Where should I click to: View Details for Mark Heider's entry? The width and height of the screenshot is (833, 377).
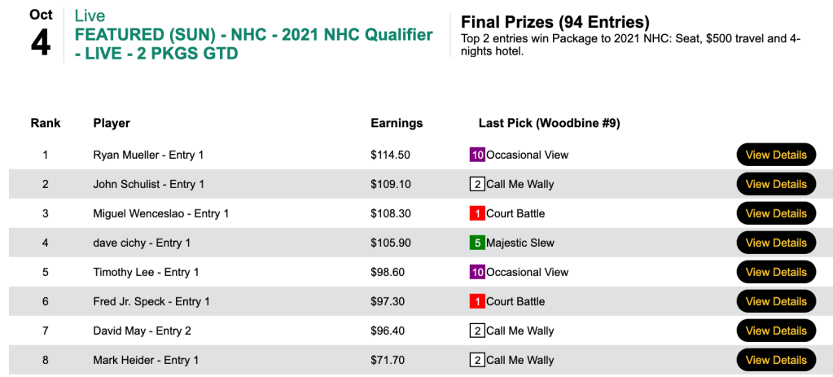[775, 360]
